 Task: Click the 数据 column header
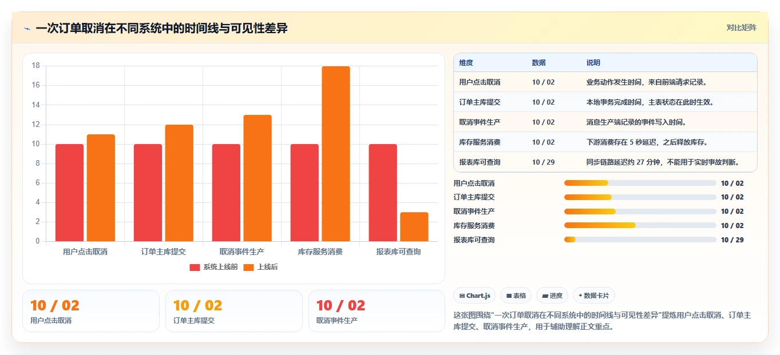point(539,63)
